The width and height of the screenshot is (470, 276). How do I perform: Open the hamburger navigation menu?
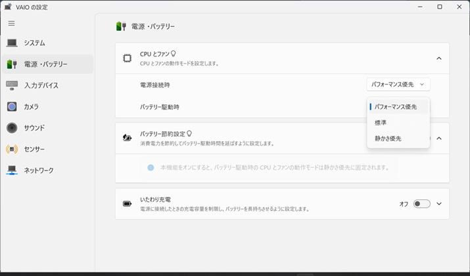[x=11, y=23]
